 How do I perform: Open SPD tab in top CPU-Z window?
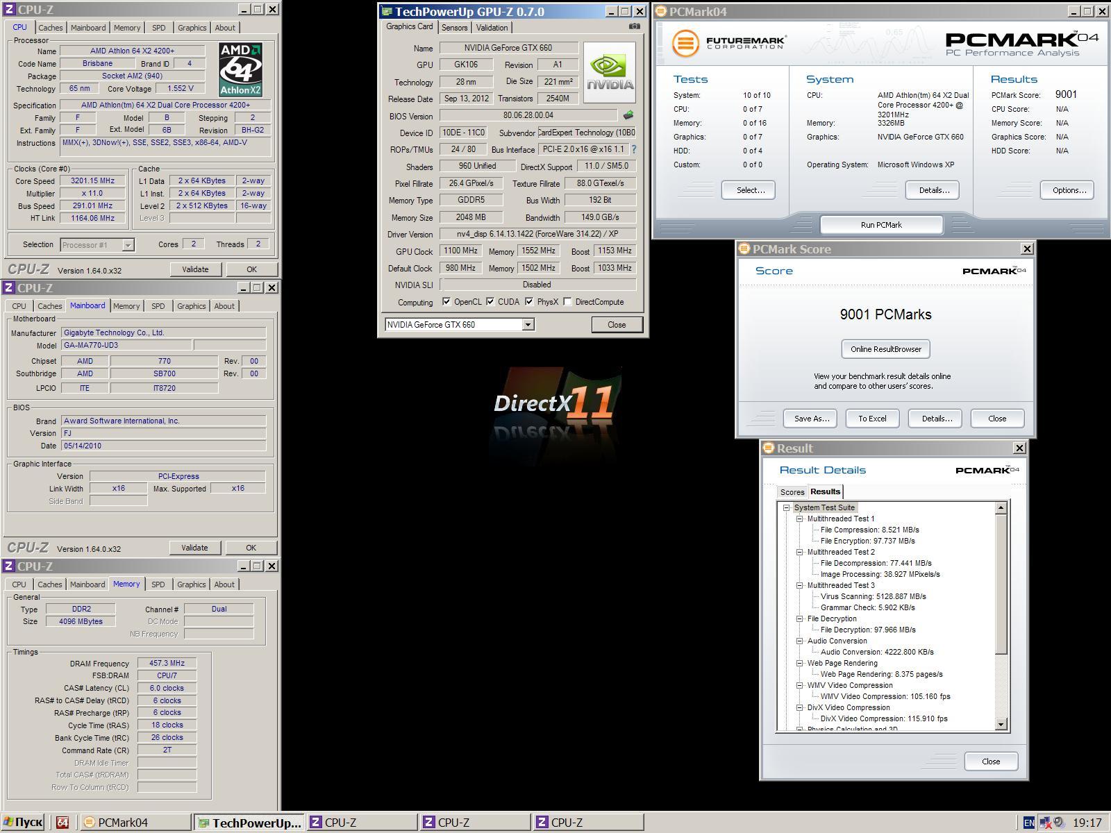[159, 28]
